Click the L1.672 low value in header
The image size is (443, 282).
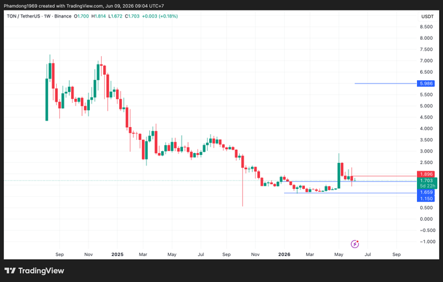(115, 16)
